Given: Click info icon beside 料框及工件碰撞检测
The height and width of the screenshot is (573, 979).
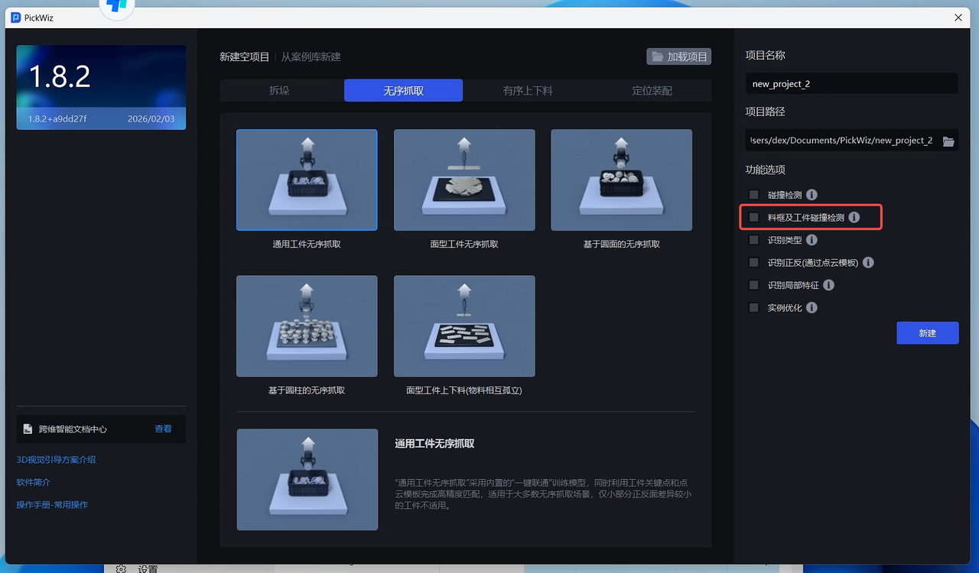Looking at the screenshot, I should click(854, 218).
